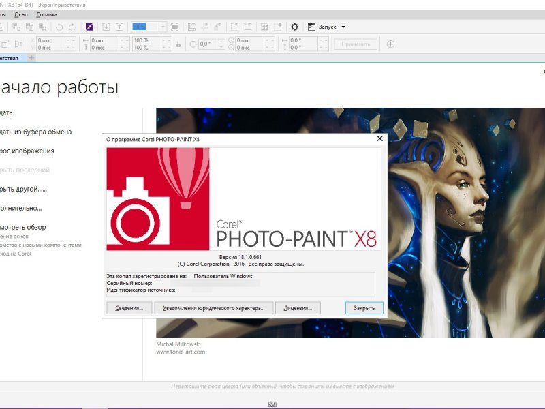The width and height of the screenshot is (545, 409).
Task: Open the Окно menu
Action: (21, 14)
